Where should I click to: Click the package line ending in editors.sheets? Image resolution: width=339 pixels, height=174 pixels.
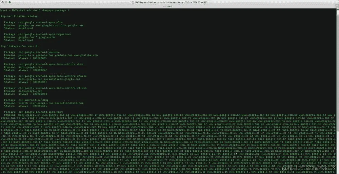(45, 76)
